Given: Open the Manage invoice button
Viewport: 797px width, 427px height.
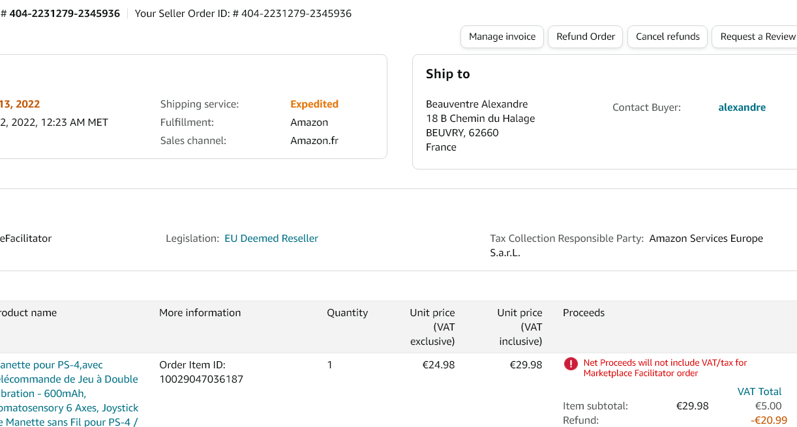Looking at the screenshot, I should pyautogui.click(x=502, y=37).
